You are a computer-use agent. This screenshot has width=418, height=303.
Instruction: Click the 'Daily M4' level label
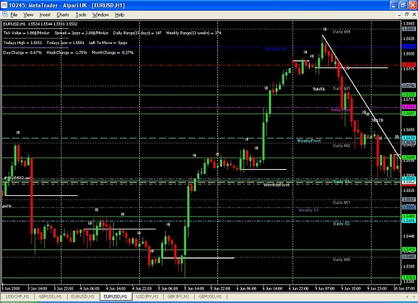pos(342,31)
